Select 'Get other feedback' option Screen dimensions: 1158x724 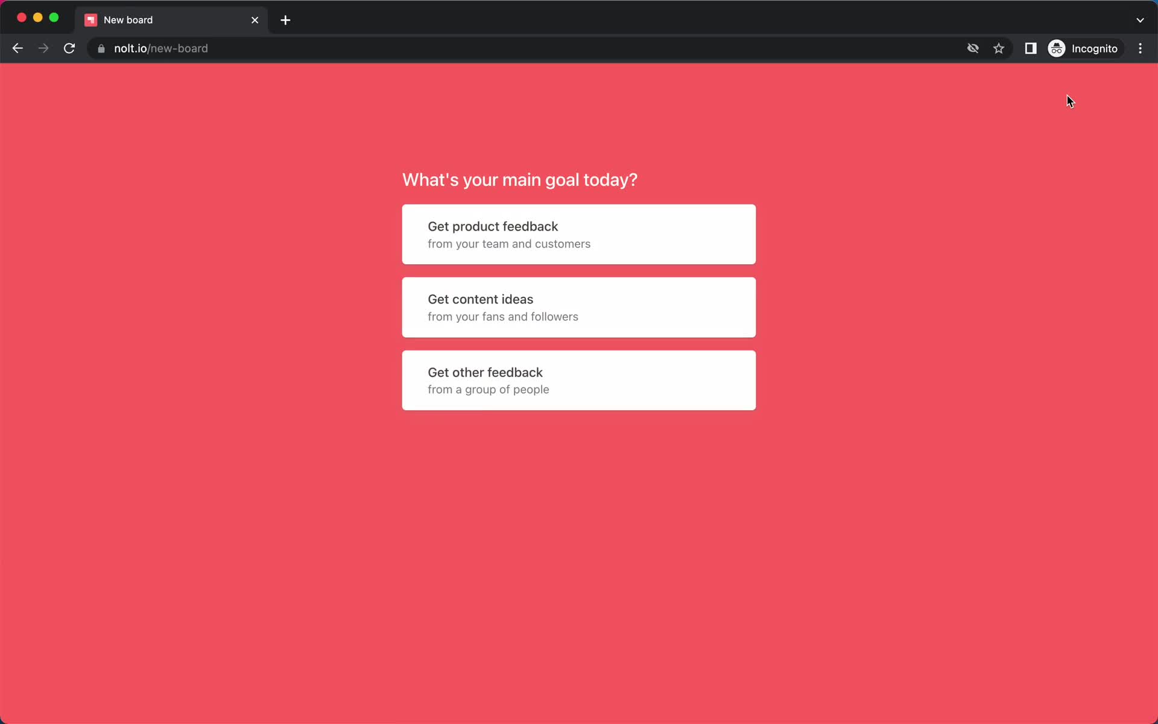point(578,379)
